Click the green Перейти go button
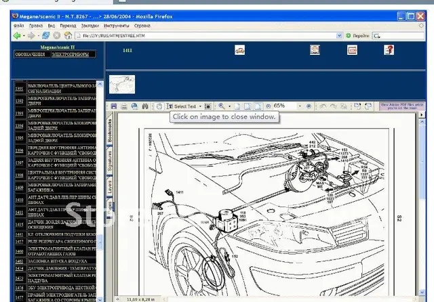 coord(357,36)
